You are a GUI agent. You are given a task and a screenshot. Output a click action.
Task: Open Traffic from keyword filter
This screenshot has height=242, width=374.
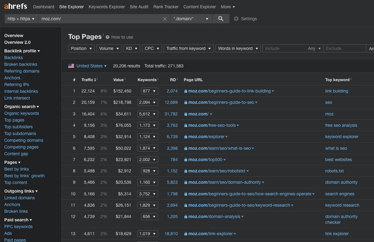coord(189,48)
